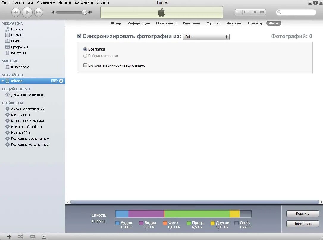The width and height of the screenshot is (323, 240).
Task: Open Программы in the library
Action: 19,47
